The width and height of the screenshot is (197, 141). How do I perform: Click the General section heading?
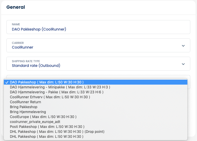click(15, 7)
